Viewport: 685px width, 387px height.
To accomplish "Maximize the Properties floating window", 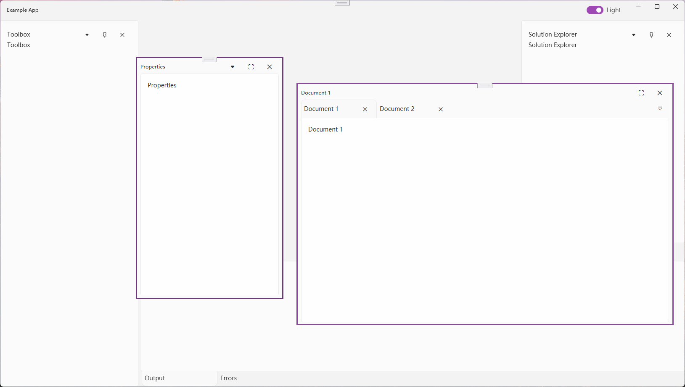I will point(251,66).
